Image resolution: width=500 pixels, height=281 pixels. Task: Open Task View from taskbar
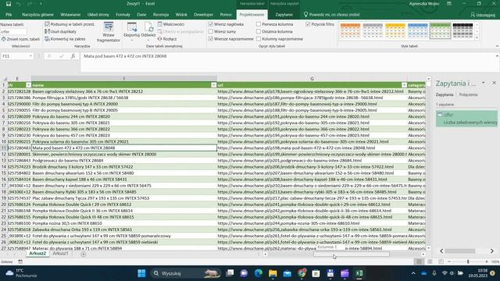(230, 273)
